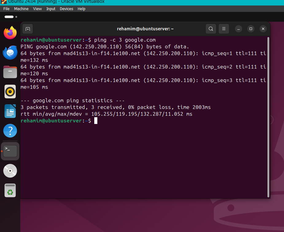Open the optical disc icon in dock

10,171
